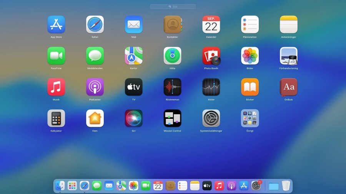Open System Settings with badge in Dock
The width and height of the screenshot is (346, 194).
(256, 186)
